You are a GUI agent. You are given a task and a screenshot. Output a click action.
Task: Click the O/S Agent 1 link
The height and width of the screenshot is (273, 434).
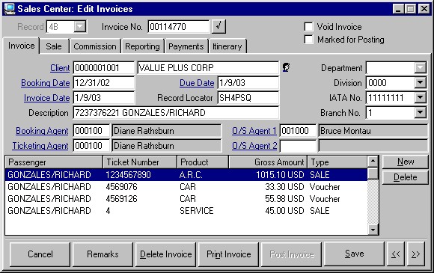click(254, 131)
